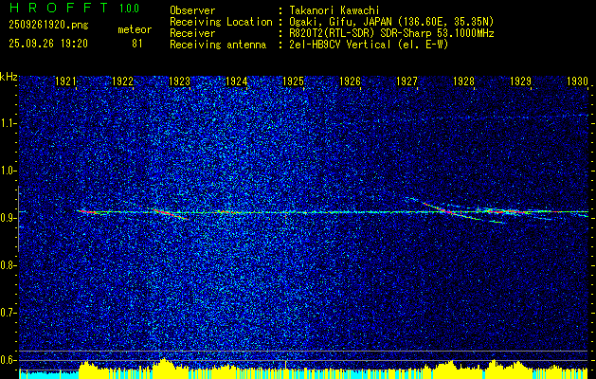The image size is (596, 379).
Task: Click the 1928 time marker
Action: click(463, 81)
